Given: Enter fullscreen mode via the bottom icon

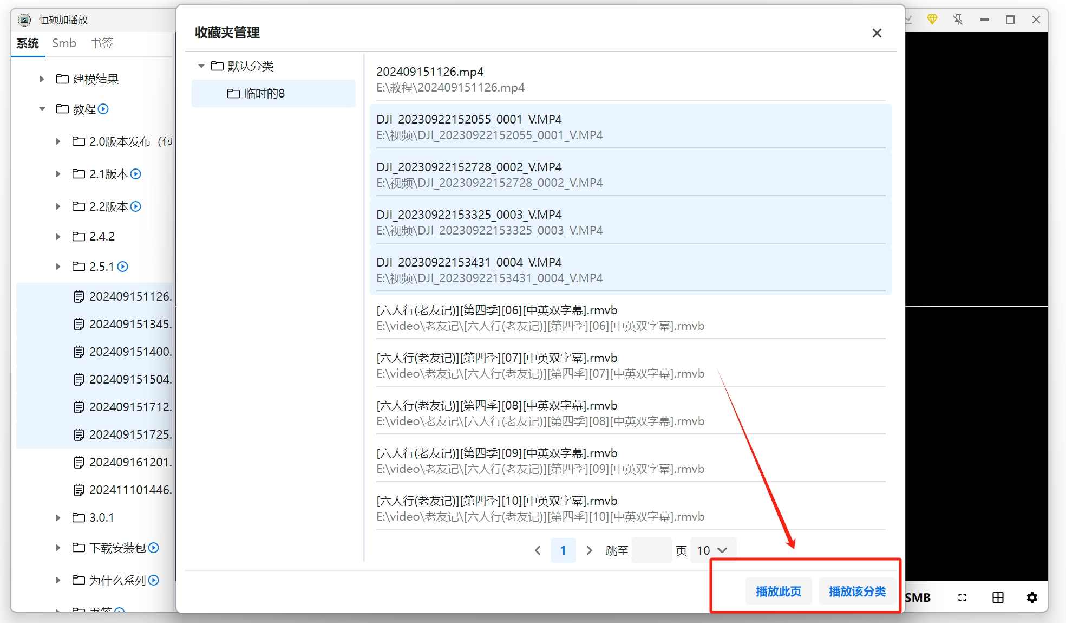Looking at the screenshot, I should (962, 598).
